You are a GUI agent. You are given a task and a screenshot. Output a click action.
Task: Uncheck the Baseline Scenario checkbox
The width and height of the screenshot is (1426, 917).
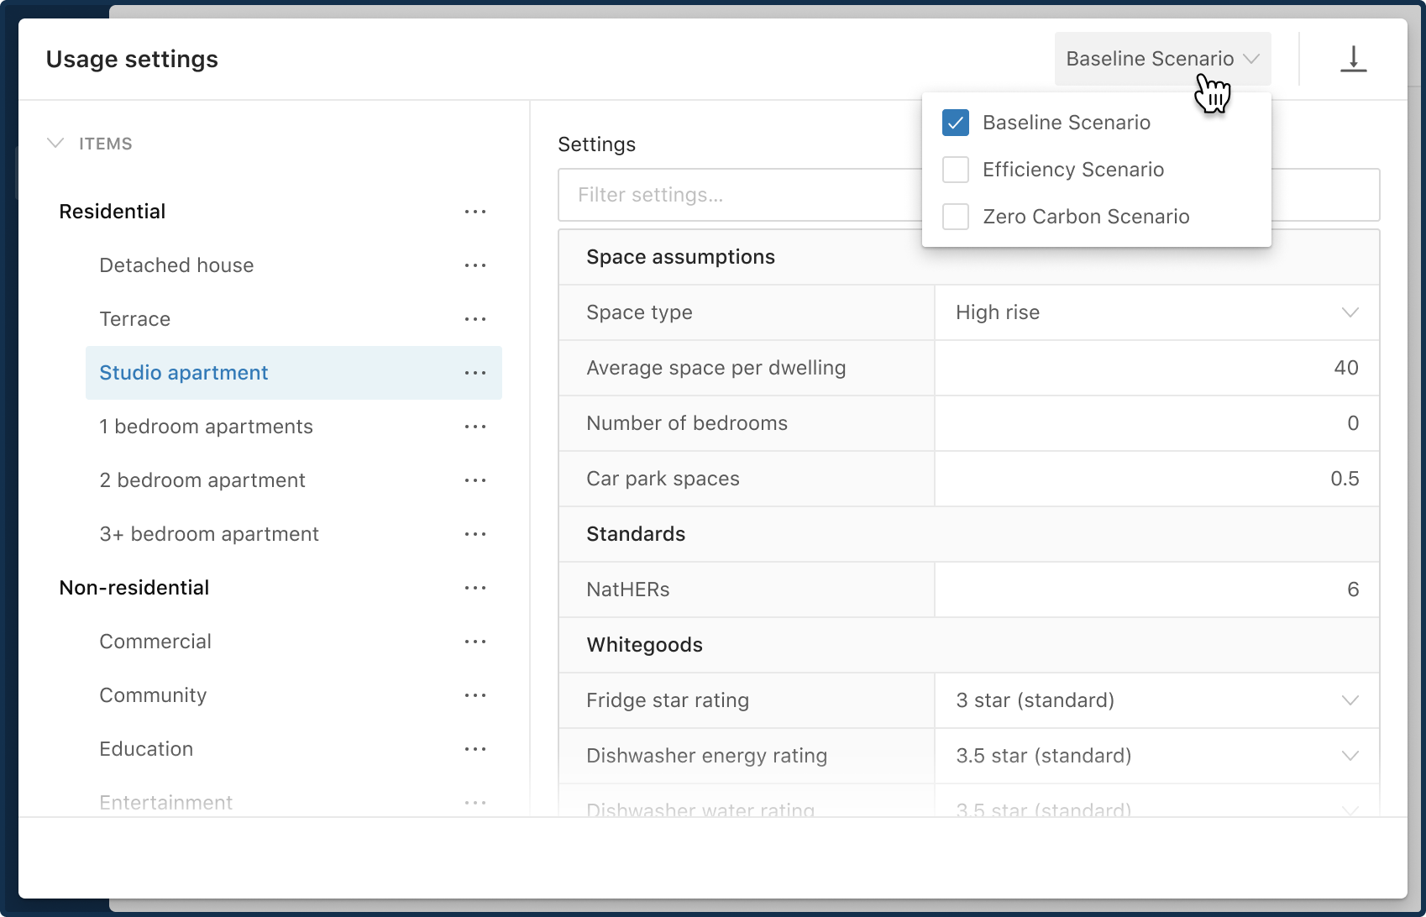point(956,123)
